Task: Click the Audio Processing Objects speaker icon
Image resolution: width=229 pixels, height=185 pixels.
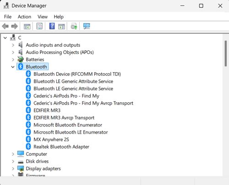Action: point(21,52)
